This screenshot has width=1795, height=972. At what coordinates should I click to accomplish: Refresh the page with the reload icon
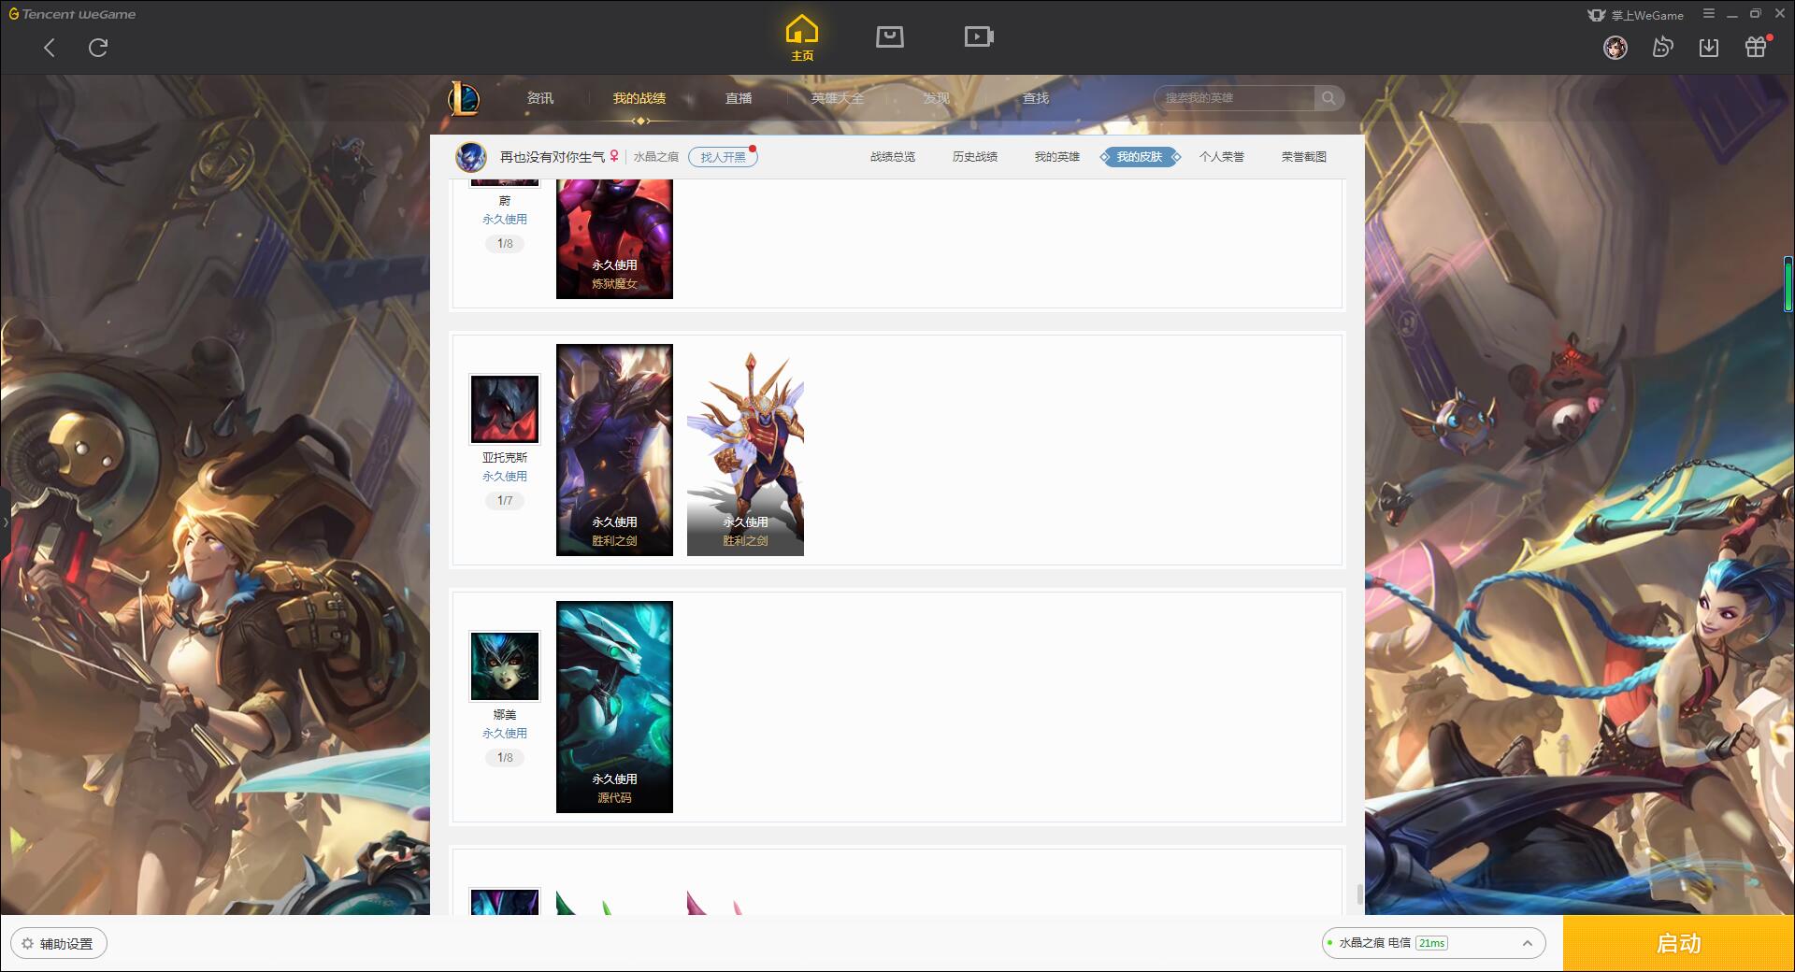pos(98,48)
